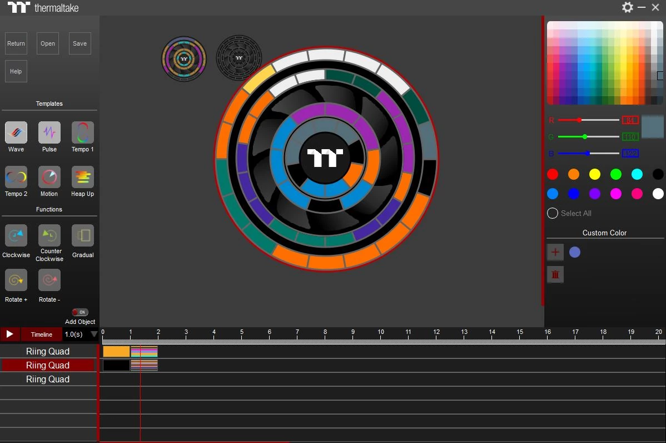
Task: Click the Rotate + function icon
Action: pos(16,280)
